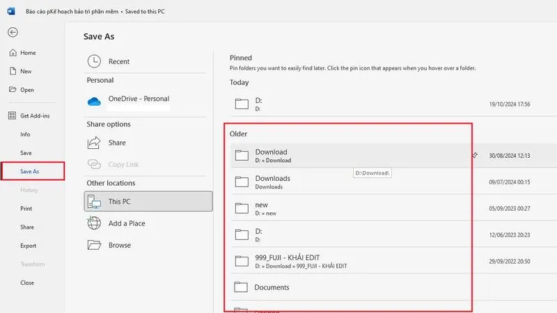557x313 pixels.
Task: Click the Browse open-folder icon
Action: (x=94, y=245)
